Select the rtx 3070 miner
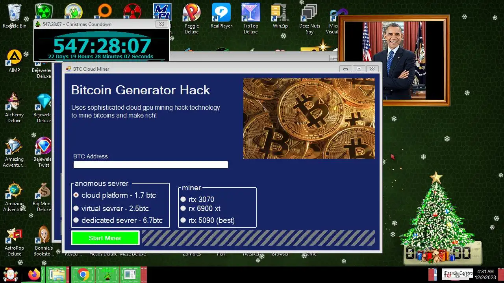Screen dimensions: 504x283 197,200
